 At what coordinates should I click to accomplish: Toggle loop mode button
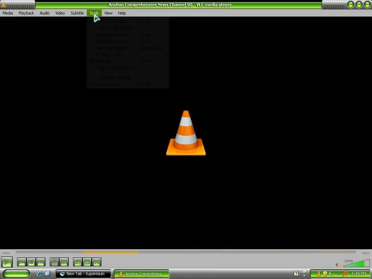coord(87,262)
